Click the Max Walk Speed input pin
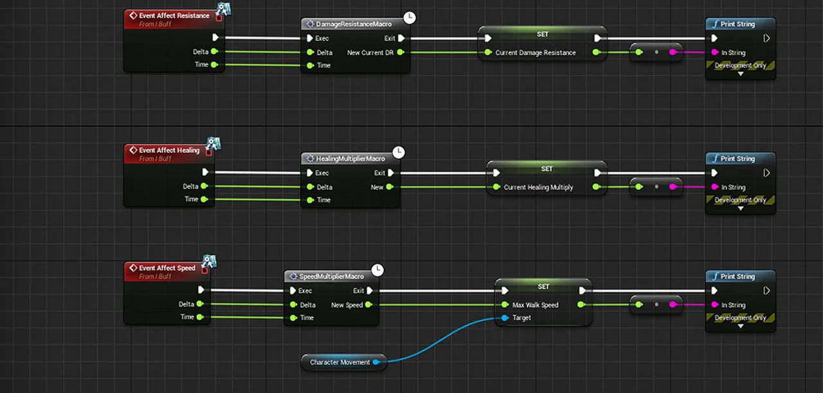The height and width of the screenshot is (393, 823). [505, 305]
